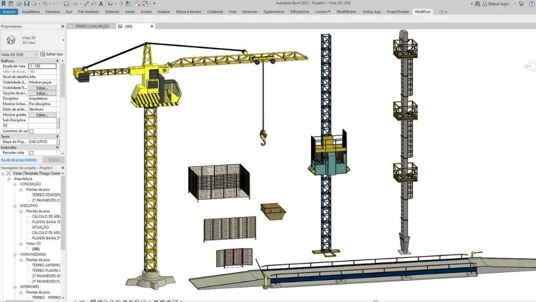Image resolution: width=536 pixels, height=302 pixels.
Task: Open the type selector dropdown for Vista 3D
Action: pos(63,40)
